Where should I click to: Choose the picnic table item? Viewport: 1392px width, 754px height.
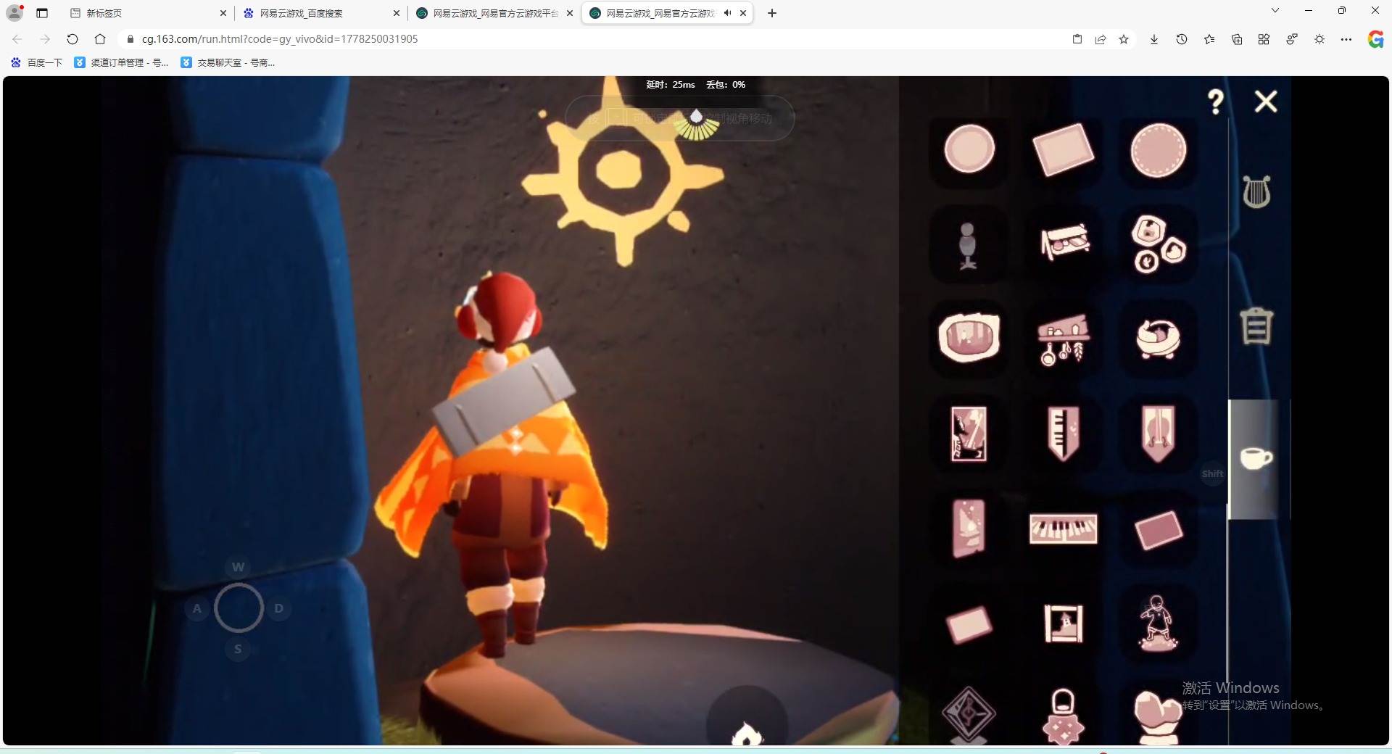1064,242
